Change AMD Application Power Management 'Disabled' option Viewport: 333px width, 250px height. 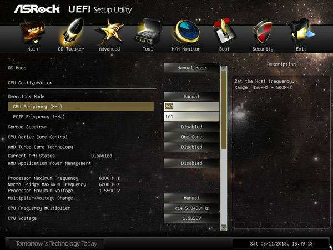[x=191, y=163]
